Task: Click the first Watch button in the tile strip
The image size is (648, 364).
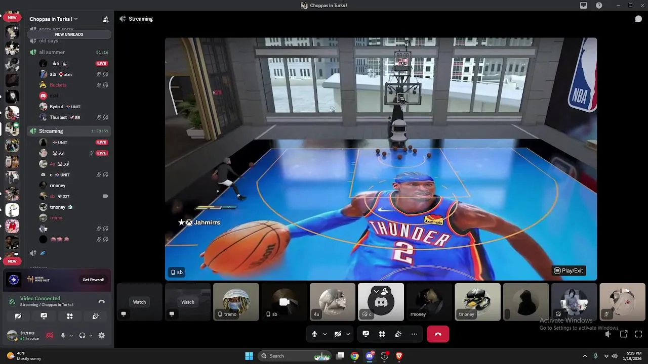Action: click(x=139, y=302)
